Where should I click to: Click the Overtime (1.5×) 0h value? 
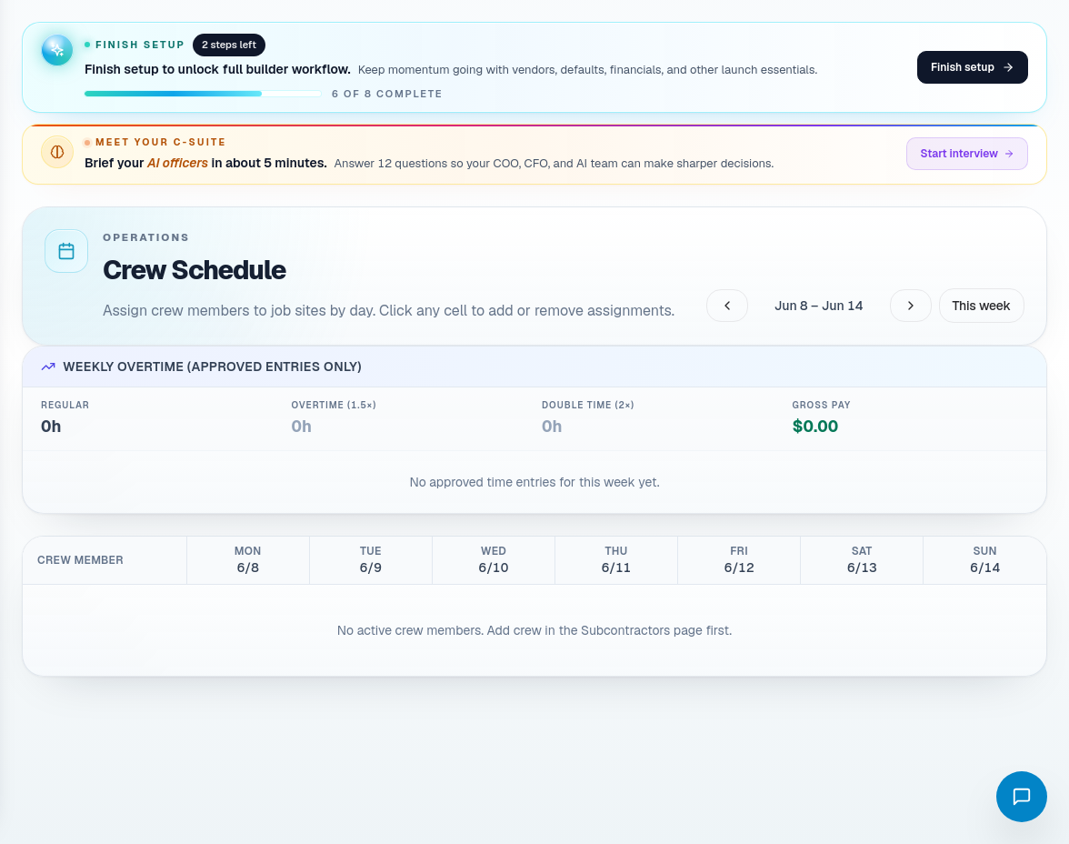(302, 427)
